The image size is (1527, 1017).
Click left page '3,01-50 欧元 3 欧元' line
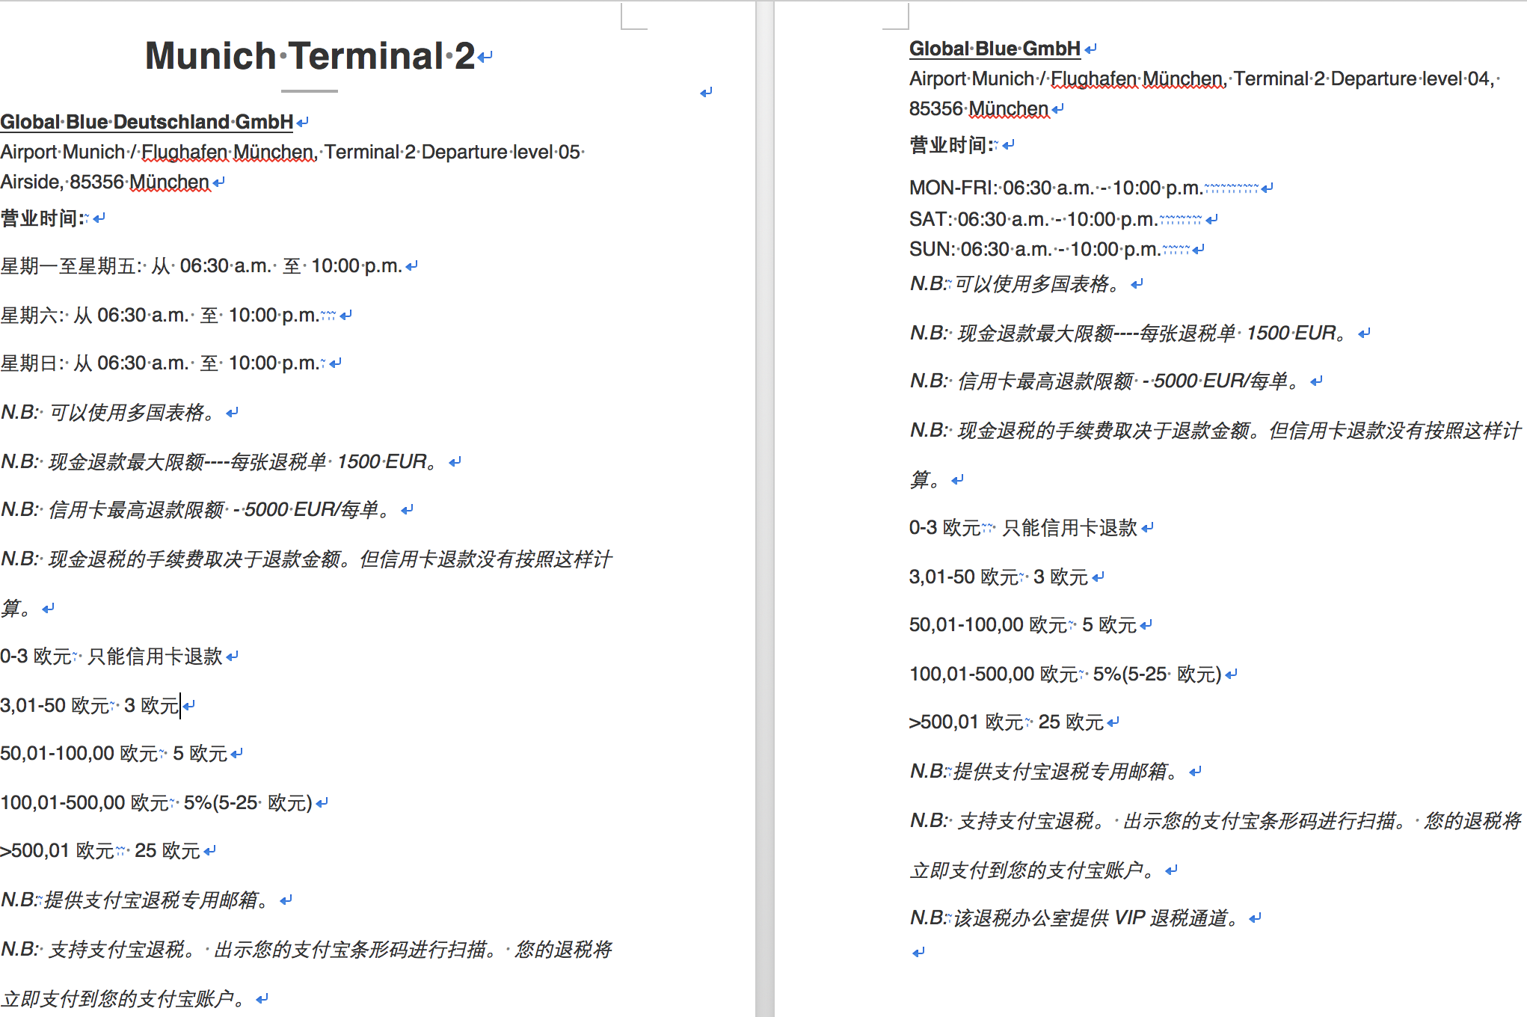[x=90, y=705]
